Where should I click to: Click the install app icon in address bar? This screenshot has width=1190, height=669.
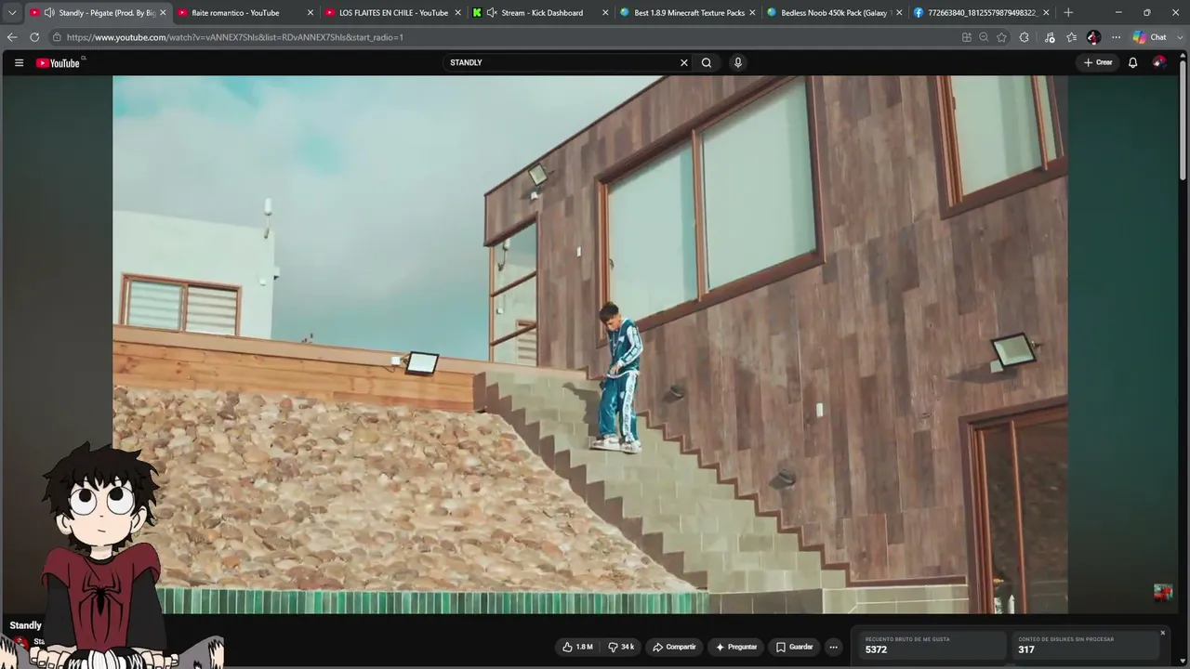(x=967, y=37)
